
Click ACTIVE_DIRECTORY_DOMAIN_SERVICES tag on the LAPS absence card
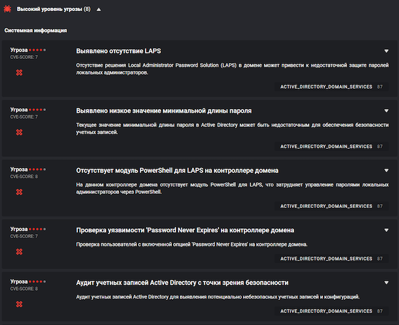(x=326, y=87)
